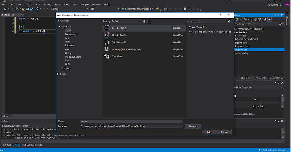
Task: Click the Name field containing main.c
Action: [131, 121]
